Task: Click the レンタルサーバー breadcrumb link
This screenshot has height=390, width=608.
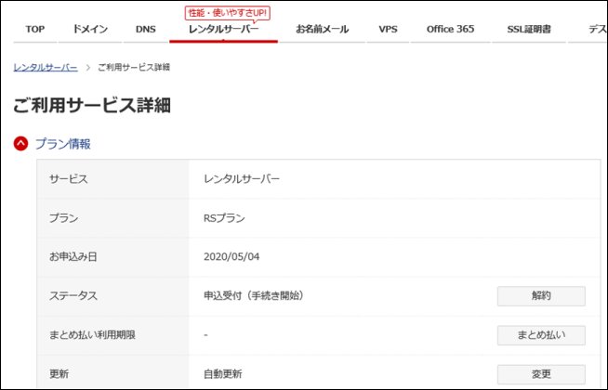Action: [46, 68]
